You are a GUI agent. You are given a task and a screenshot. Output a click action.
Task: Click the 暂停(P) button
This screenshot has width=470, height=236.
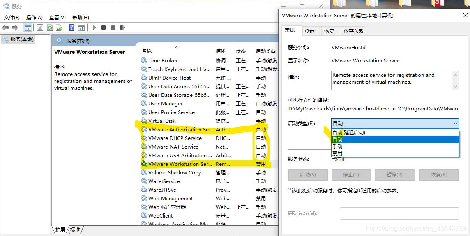click(394, 174)
